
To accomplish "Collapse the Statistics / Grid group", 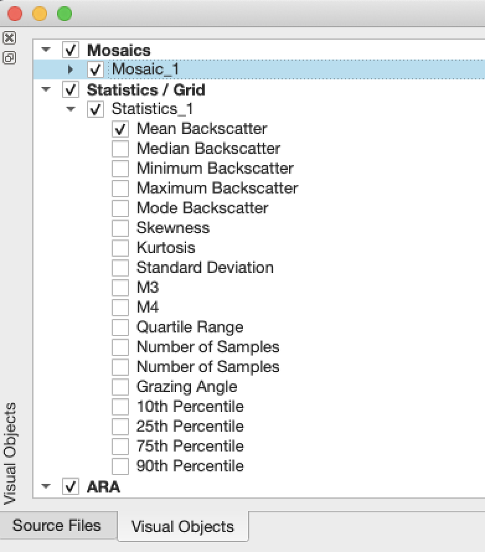I will [46, 90].
